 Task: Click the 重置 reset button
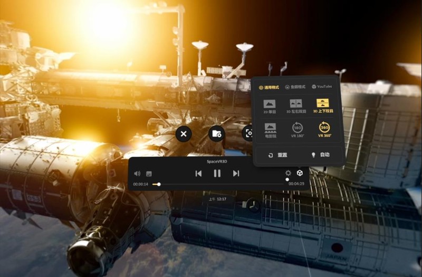point(278,155)
